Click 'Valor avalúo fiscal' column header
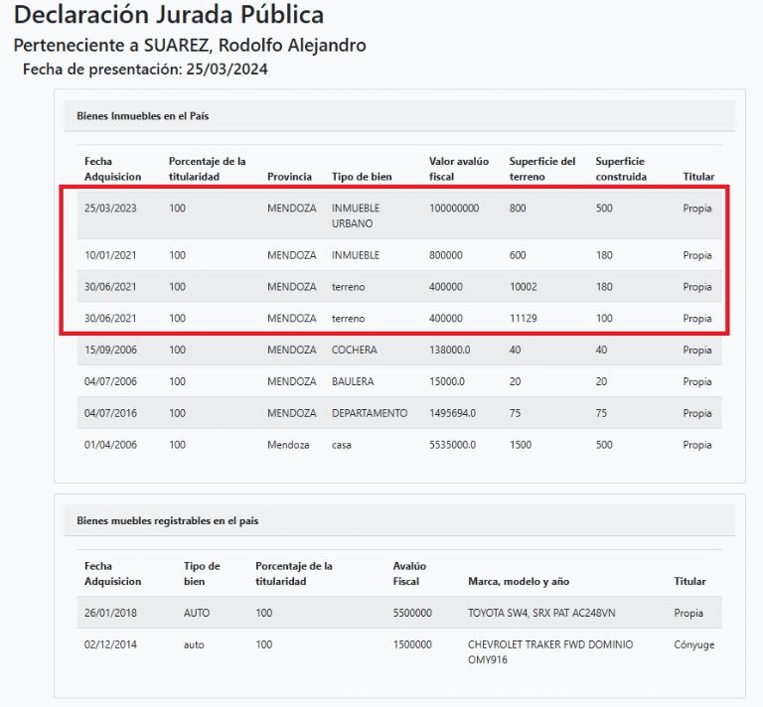 [x=459, y=169]
